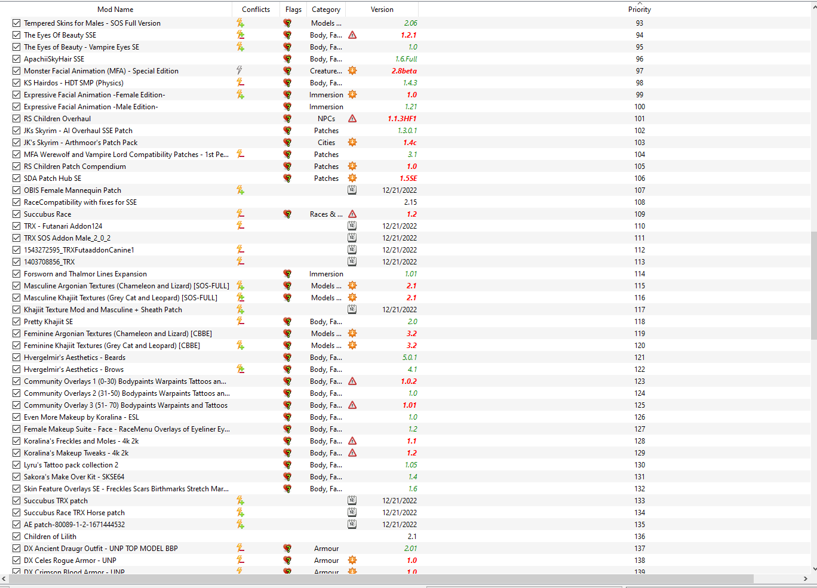Toggle the Pretty Khajiit SE checkbox
817x588 pixels.
[16, 322]
